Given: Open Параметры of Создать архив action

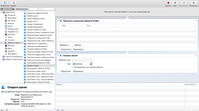Looking at the screenshot, I should click(x=78, y=71).
